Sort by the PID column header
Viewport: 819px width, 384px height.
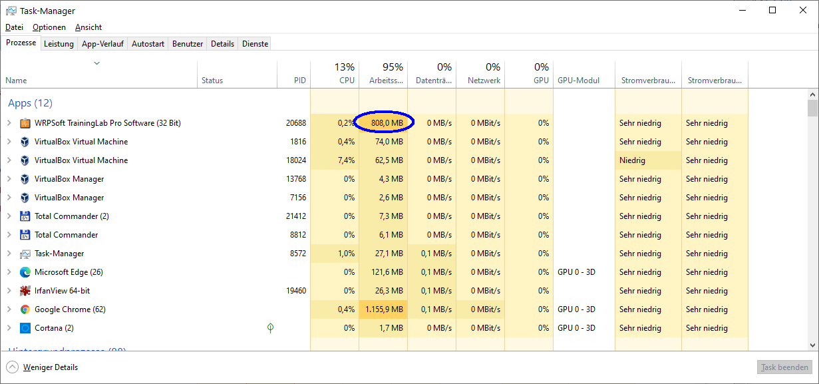tap(293, 74)
